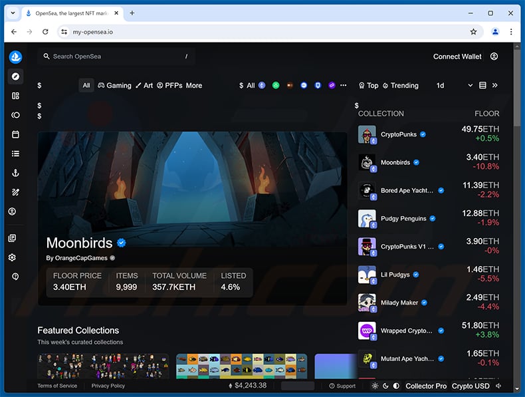Open the Privacy Policy link
The width and height of the screenshot is (525, 397).
click(x=108, y=386)
